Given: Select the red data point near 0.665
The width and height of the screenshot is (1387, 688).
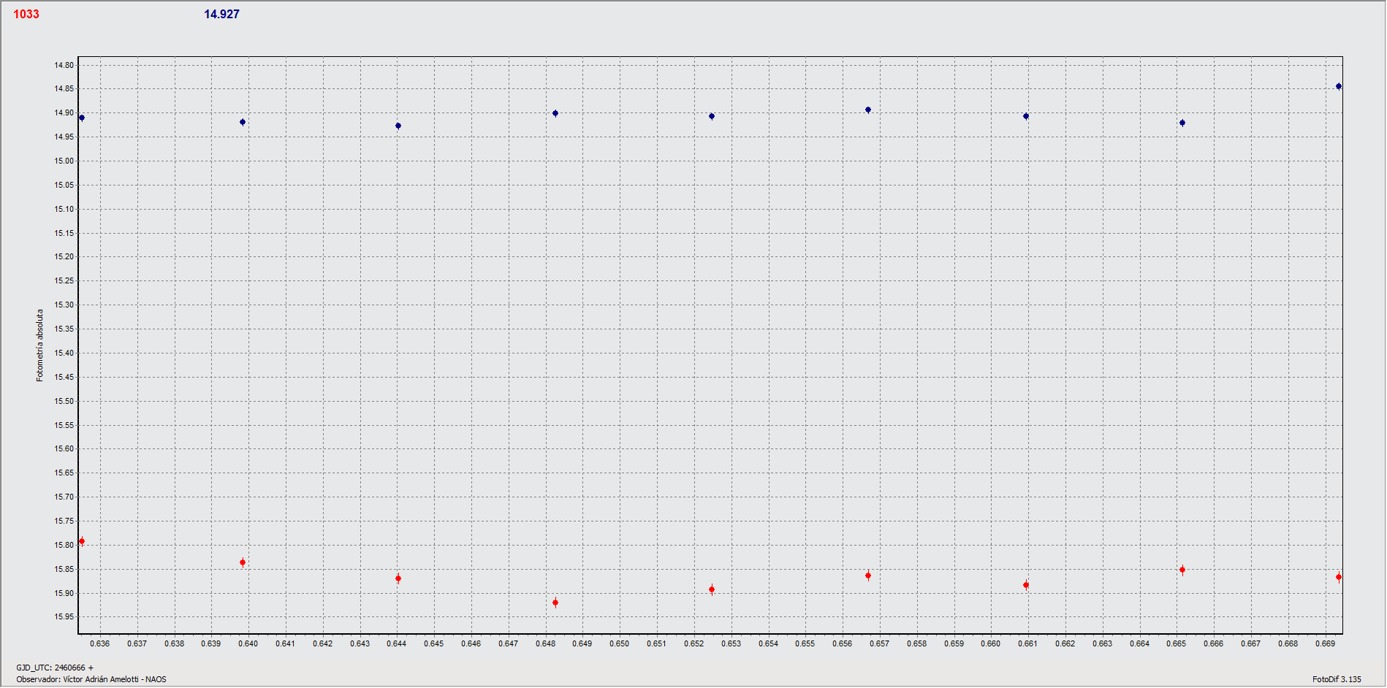Looking at the screenshot, I should (1182, 570).
